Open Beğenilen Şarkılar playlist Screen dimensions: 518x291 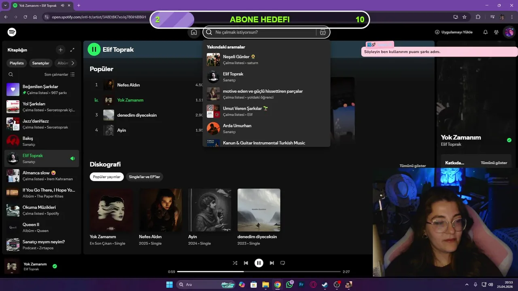42,89
